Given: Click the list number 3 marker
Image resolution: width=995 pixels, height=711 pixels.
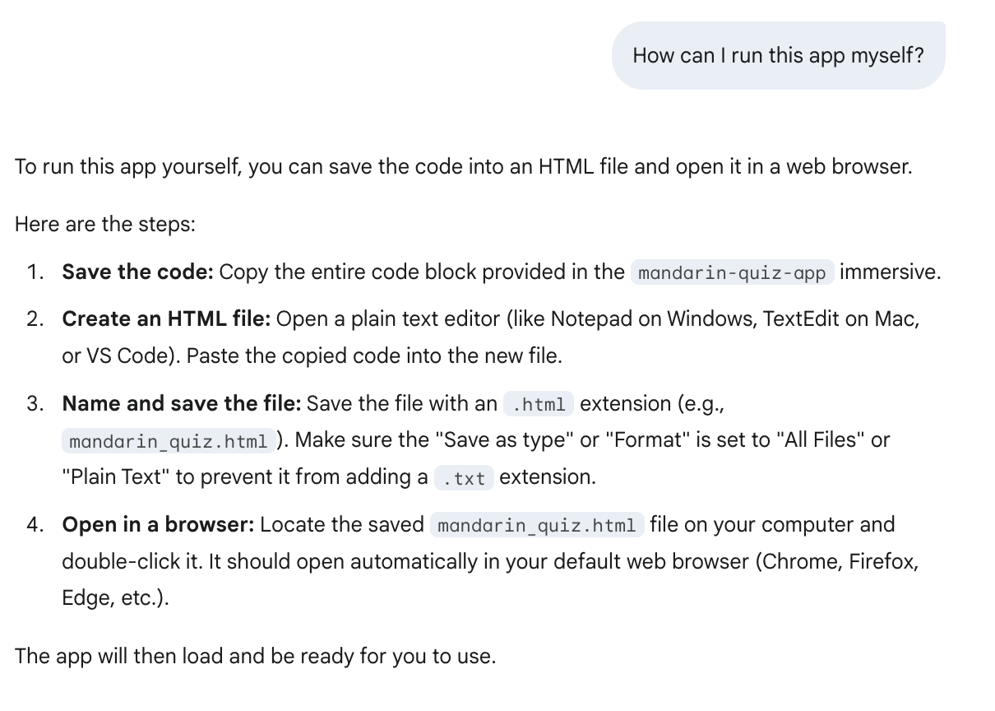Looking at the screenshot, I should click(x=35, y=404).
